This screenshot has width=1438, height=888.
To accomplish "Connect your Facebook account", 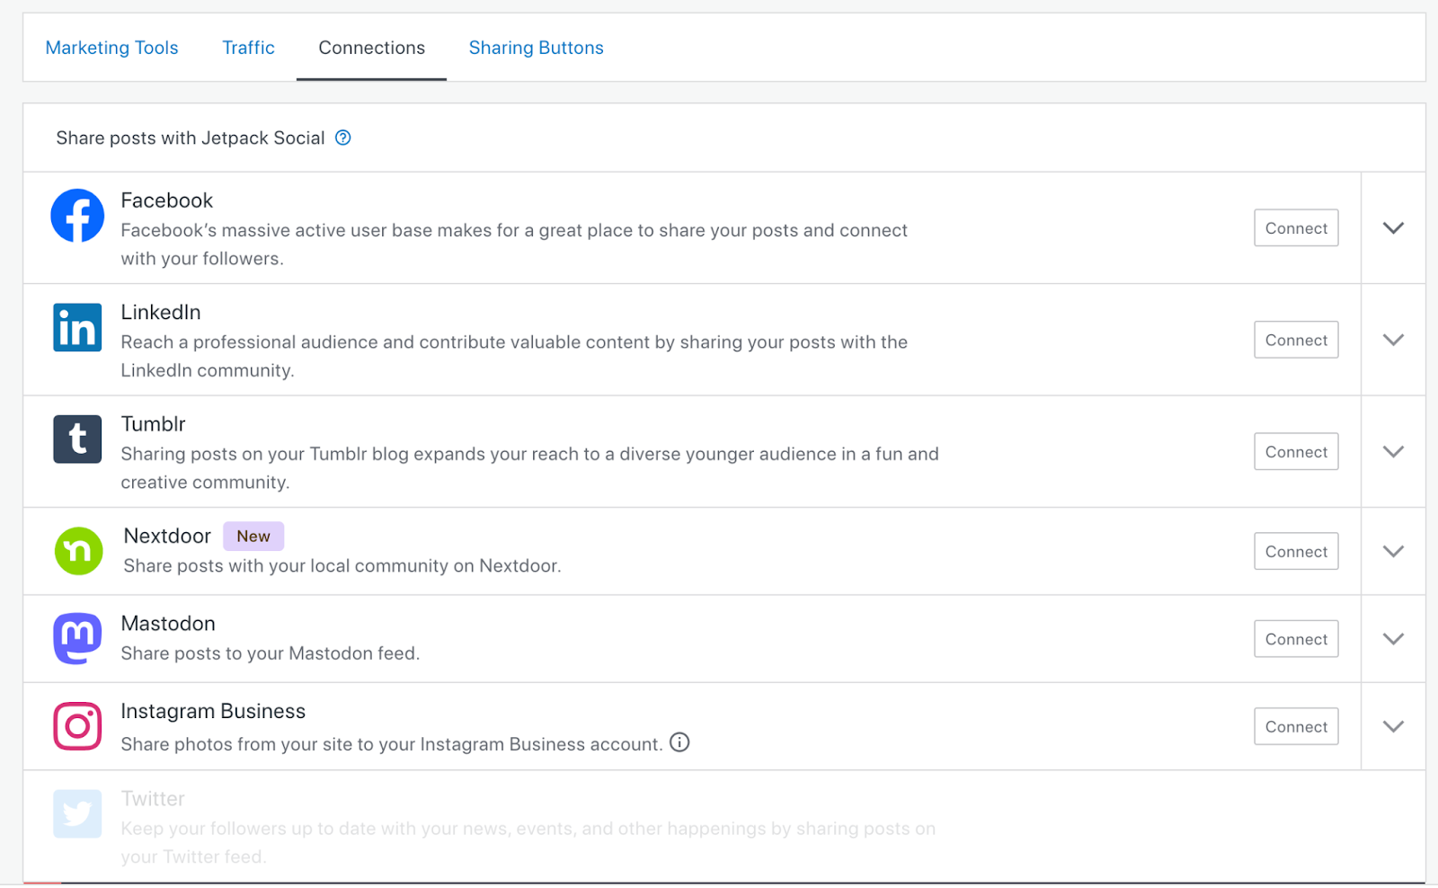I will 1295,227.
